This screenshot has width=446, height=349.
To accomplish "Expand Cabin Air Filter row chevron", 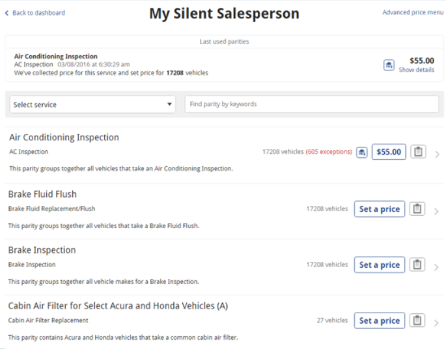I will (x=436, y=323).
